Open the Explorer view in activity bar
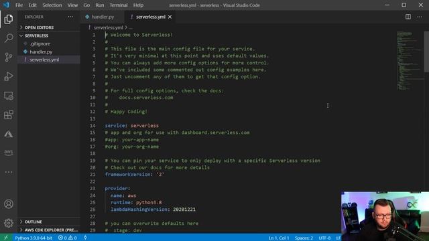Screen dimensions: 429x241 (9, 19)
